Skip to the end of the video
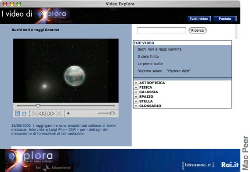Viewport: 250px width, 172px height. (x=58, y=113)
